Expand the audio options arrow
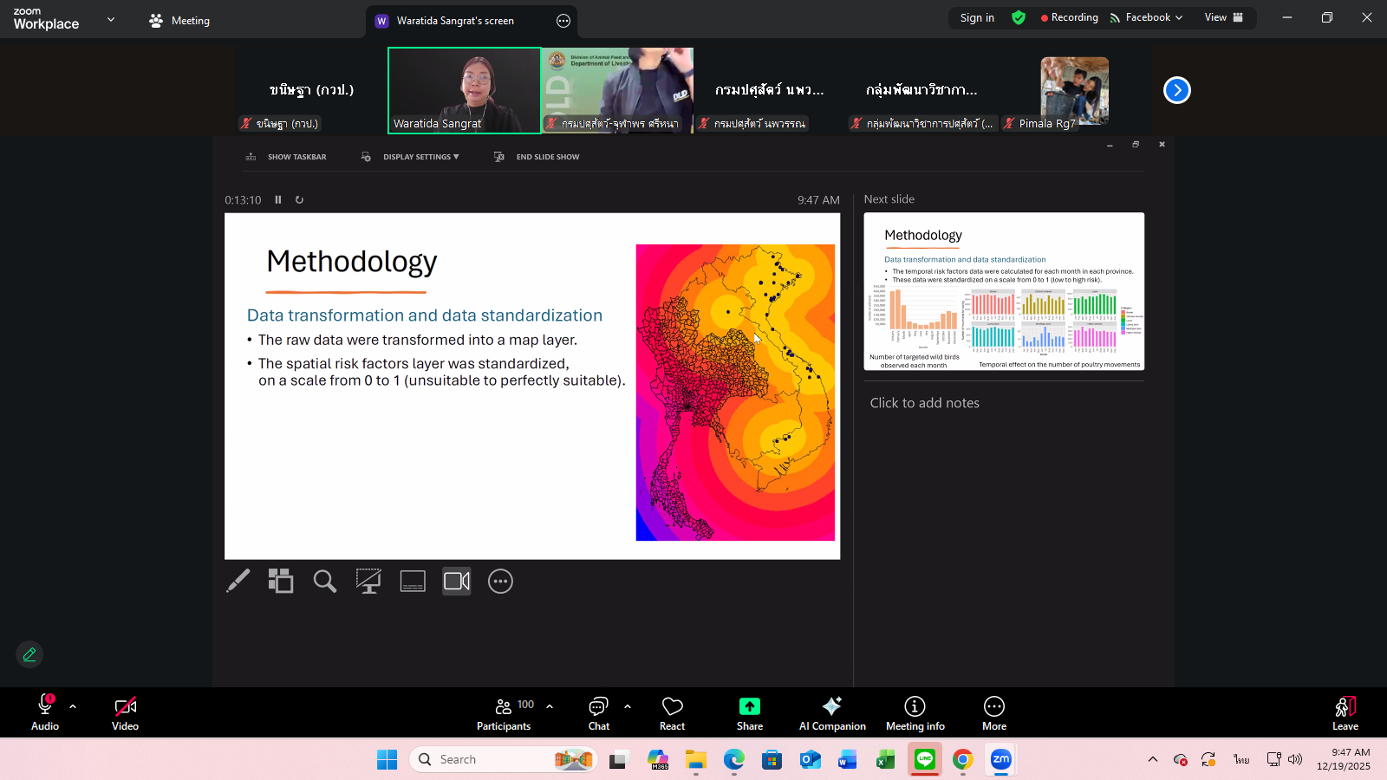This screenshot has width=1387, height=780. pos(73,706)
